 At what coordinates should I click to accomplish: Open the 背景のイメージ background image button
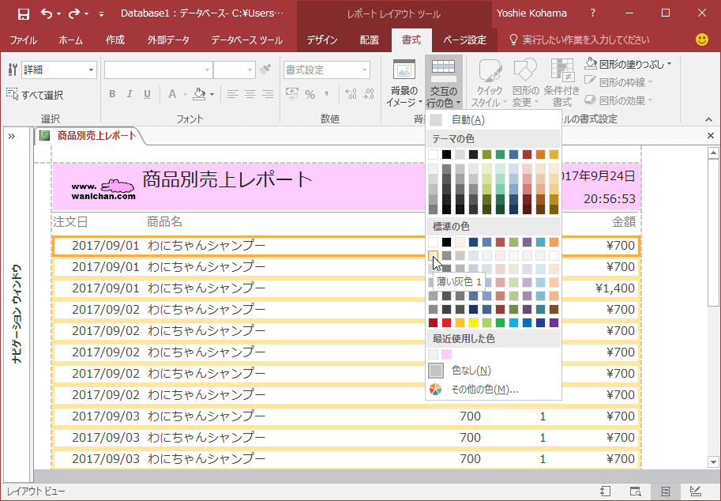pyautogui.click(x=404, y=83)
